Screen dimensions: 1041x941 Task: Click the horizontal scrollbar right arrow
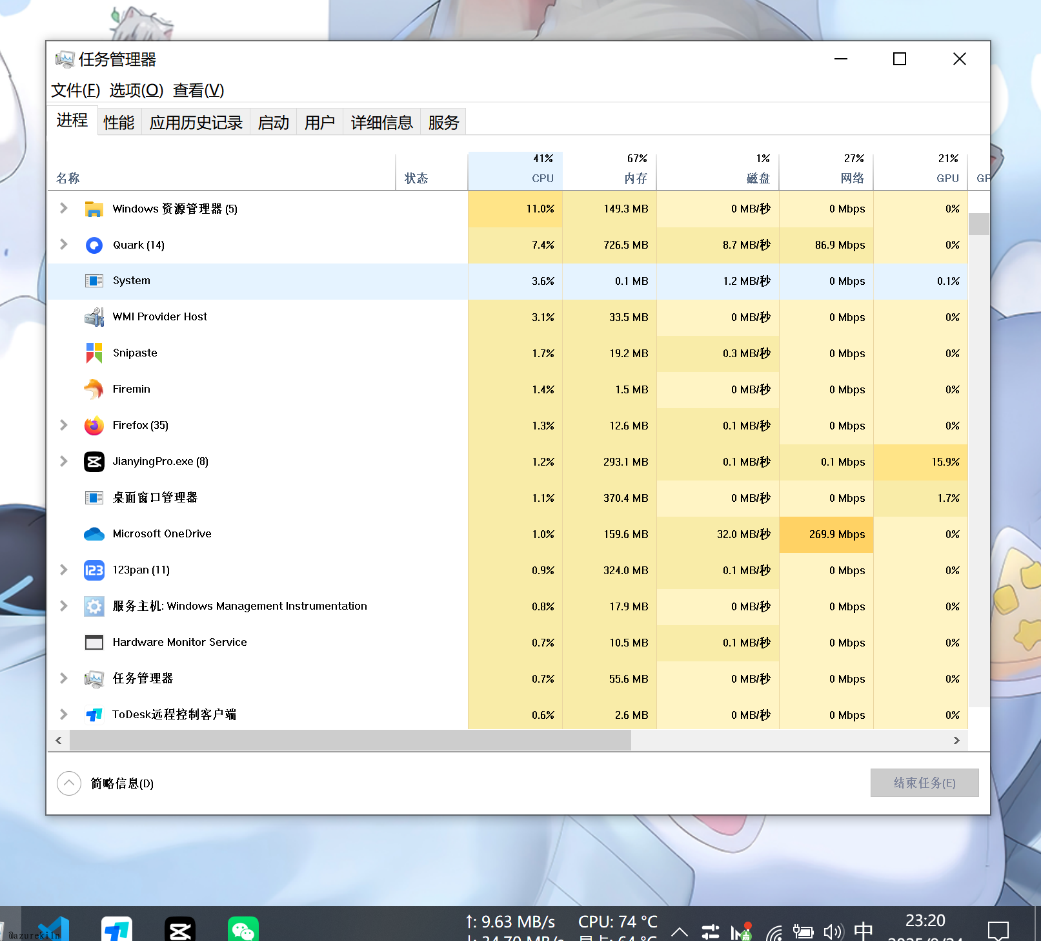tap(956, 741)
